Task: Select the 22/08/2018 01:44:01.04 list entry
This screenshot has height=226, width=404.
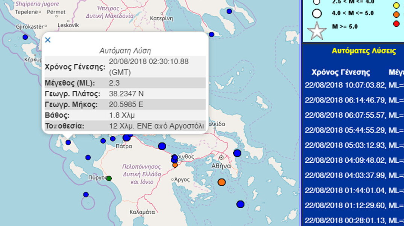Action: (354, 191)
